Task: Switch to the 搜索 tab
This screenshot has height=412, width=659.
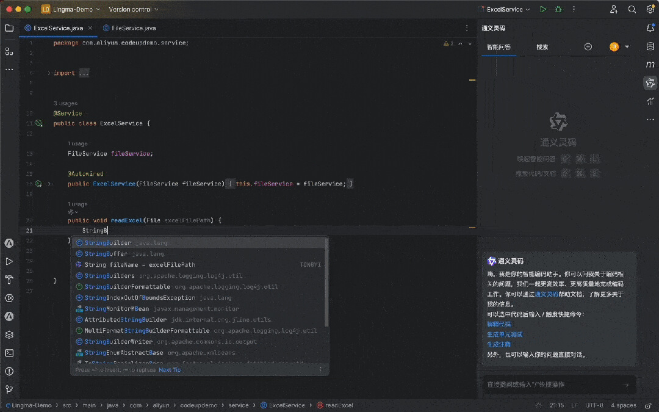Action: [x=542, y=47]
